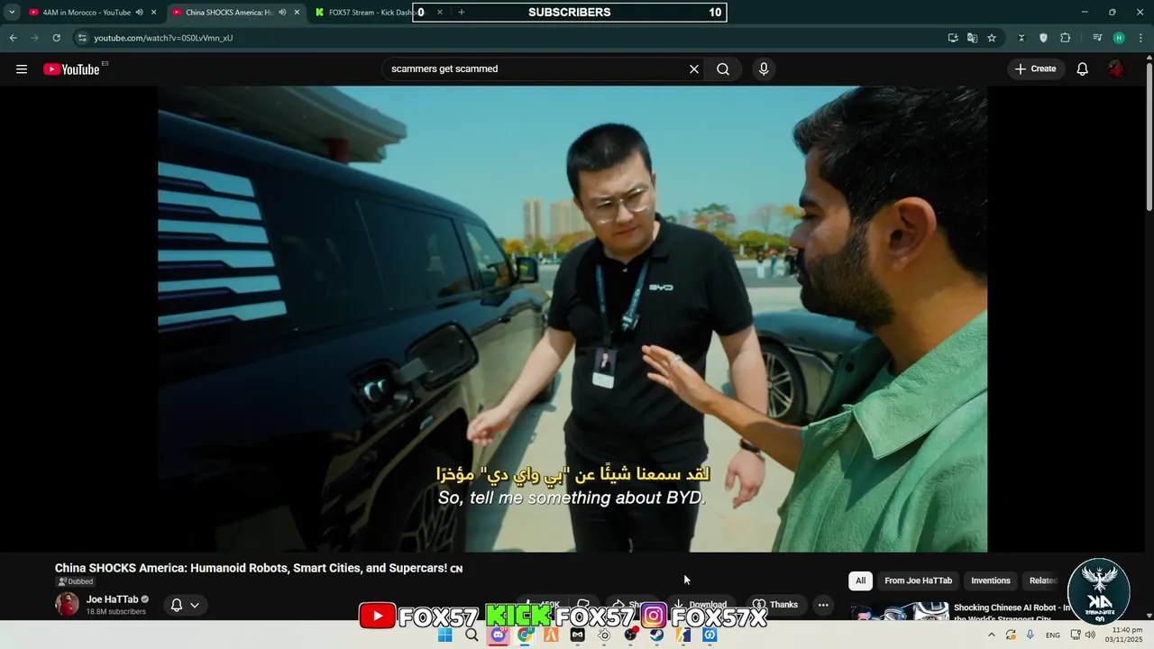Start voice search with microphone icon
This screenshot has height=649, width=1154.
(764, 69)
